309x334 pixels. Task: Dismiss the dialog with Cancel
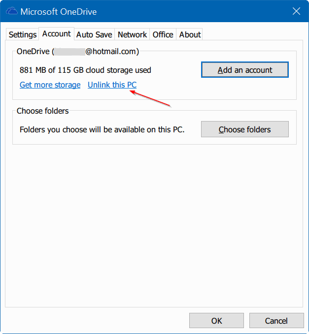click(x=276, y=321)
